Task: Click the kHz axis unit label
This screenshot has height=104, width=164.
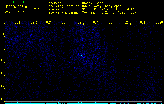Action: (x=2, y=22)
